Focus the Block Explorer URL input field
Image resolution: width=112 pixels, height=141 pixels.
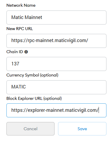pyautogui.click(x=56, y=110)
